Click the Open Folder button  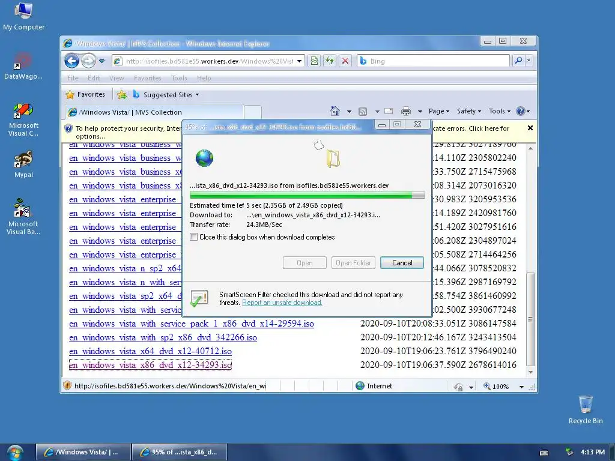point(353,263)
